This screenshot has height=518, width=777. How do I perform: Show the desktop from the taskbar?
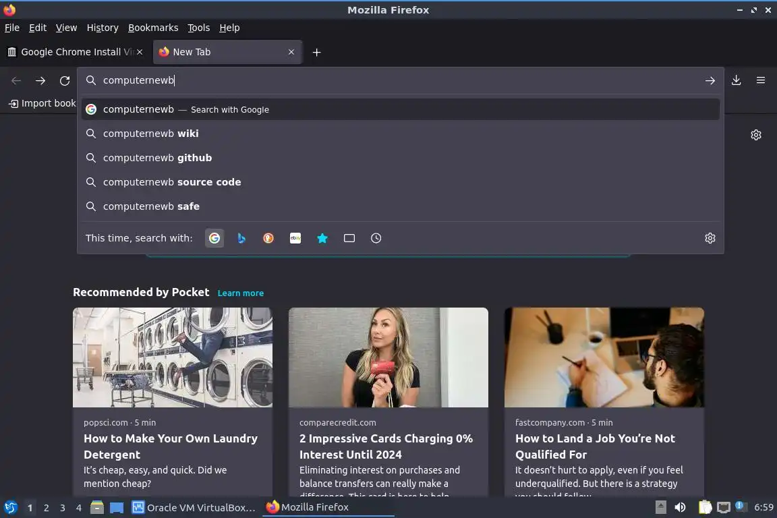[x=117, y=508]
